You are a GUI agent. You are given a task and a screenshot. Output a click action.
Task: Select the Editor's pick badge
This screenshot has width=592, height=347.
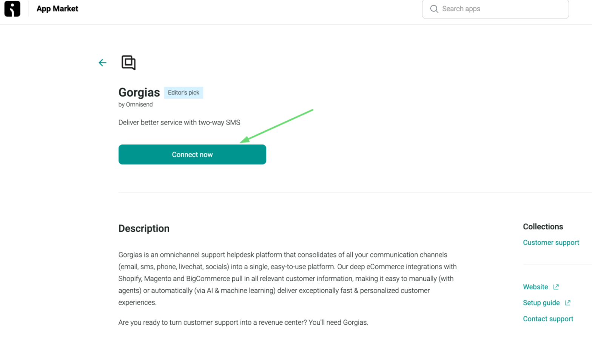[x=183, y=92]
